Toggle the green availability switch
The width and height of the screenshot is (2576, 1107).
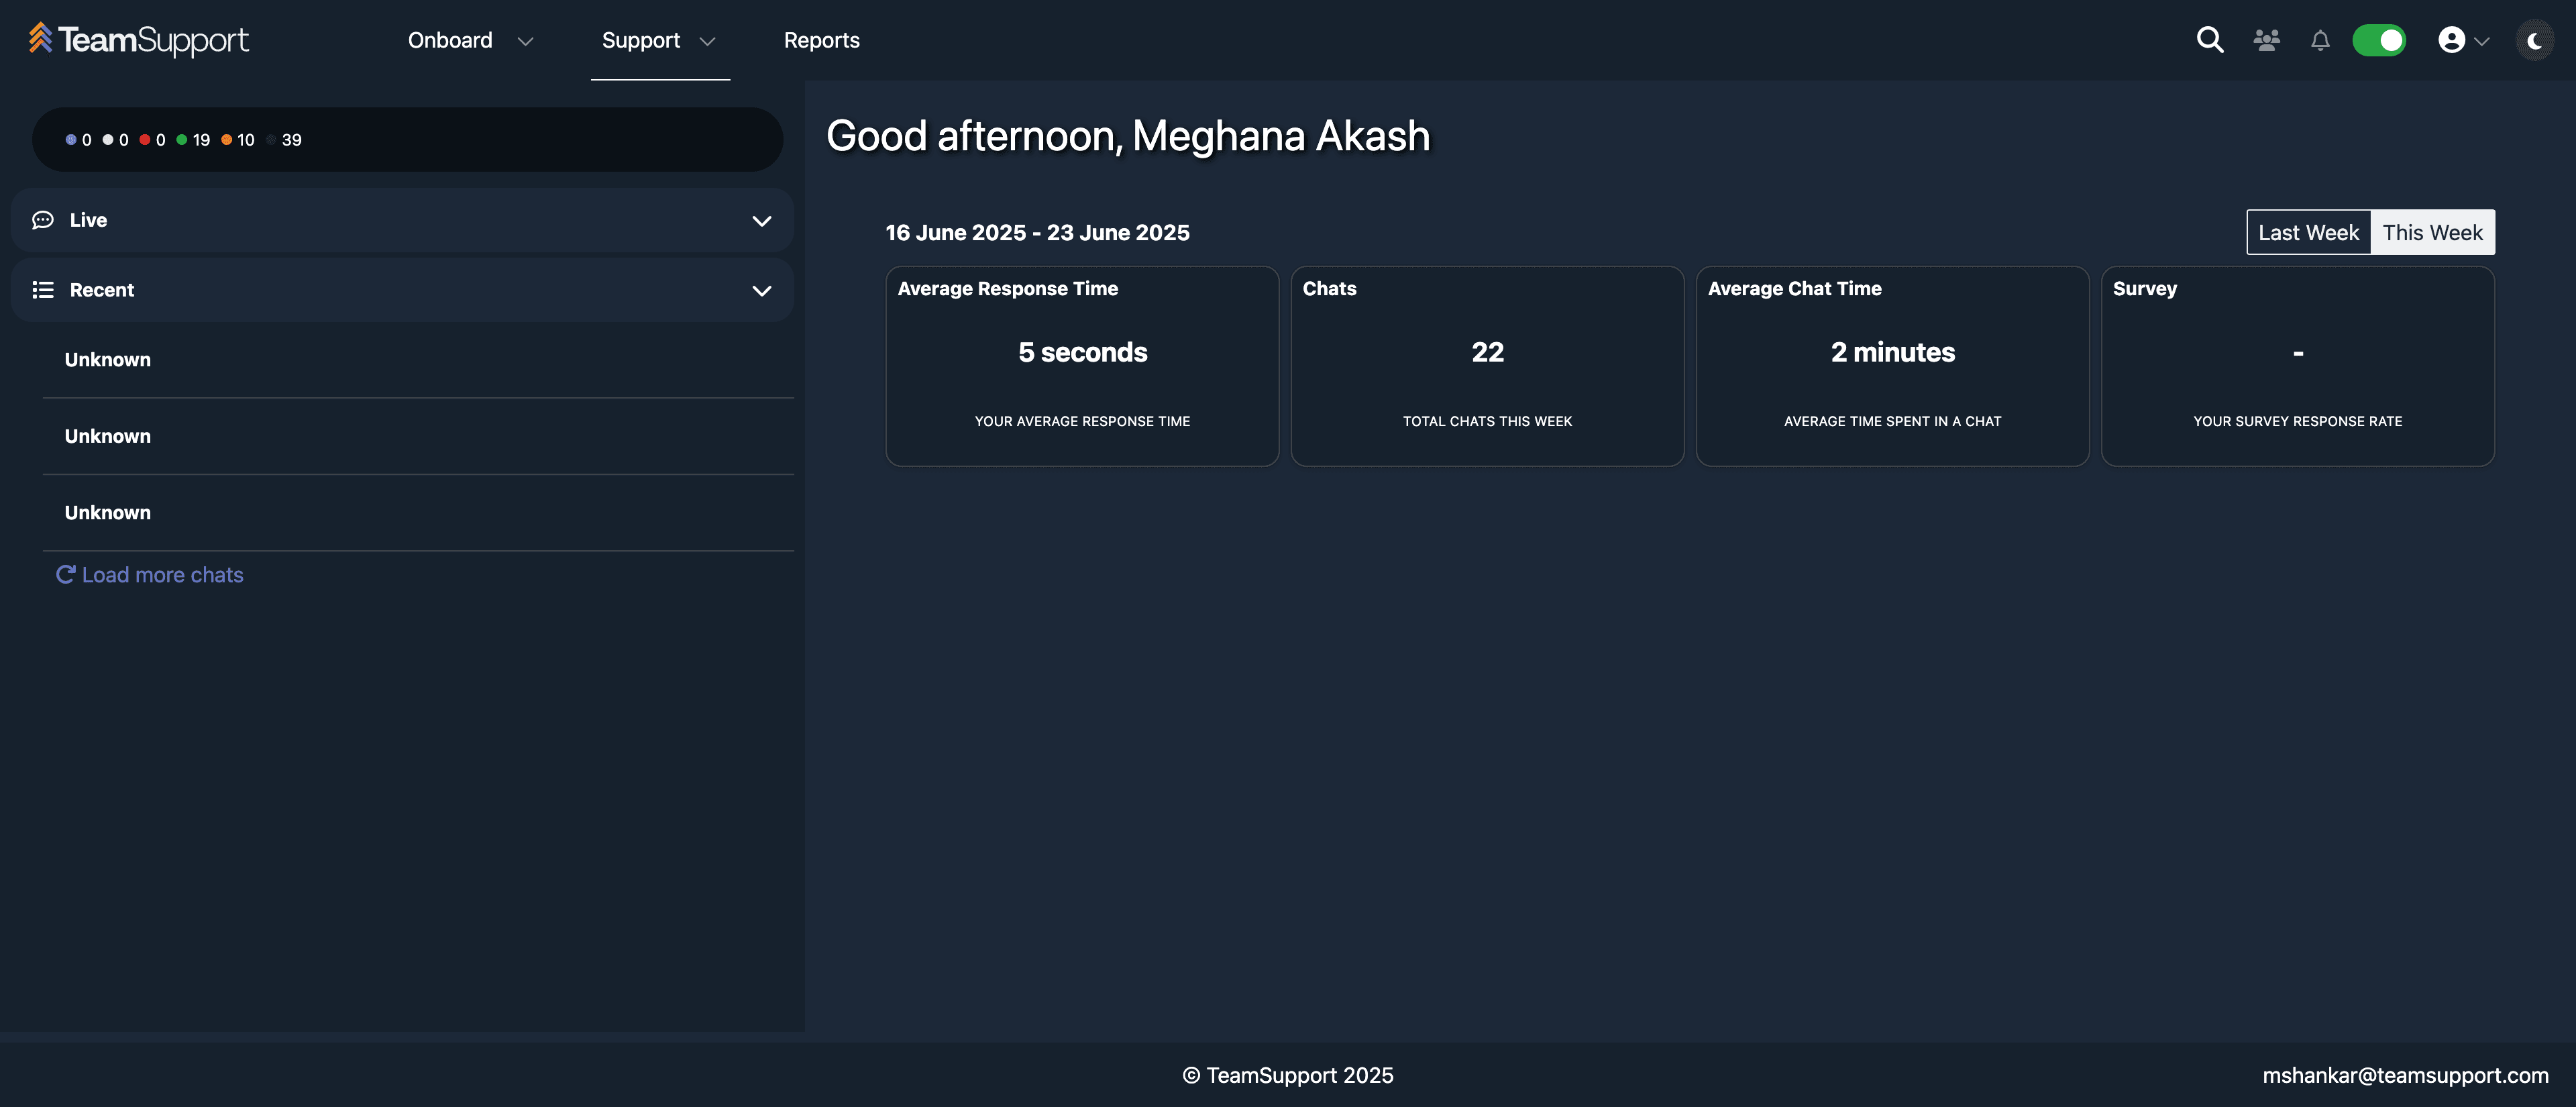click(x=2379, y=40)
